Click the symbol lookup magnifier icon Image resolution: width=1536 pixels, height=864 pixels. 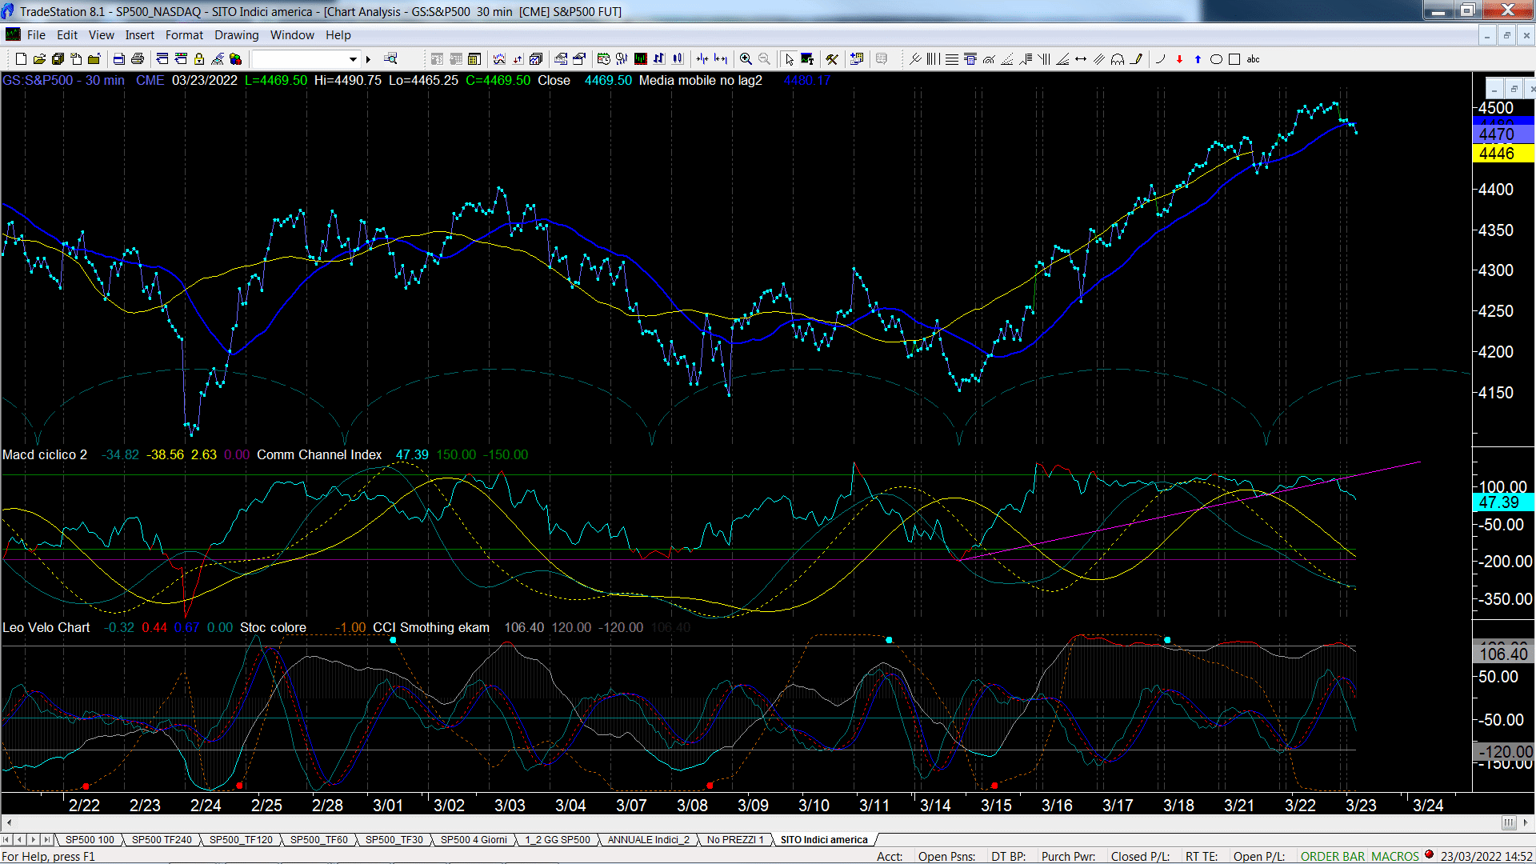click(x=390, y=59)
